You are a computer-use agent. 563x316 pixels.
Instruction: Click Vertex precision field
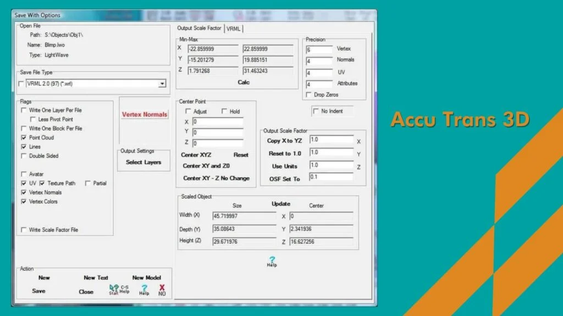319,50
